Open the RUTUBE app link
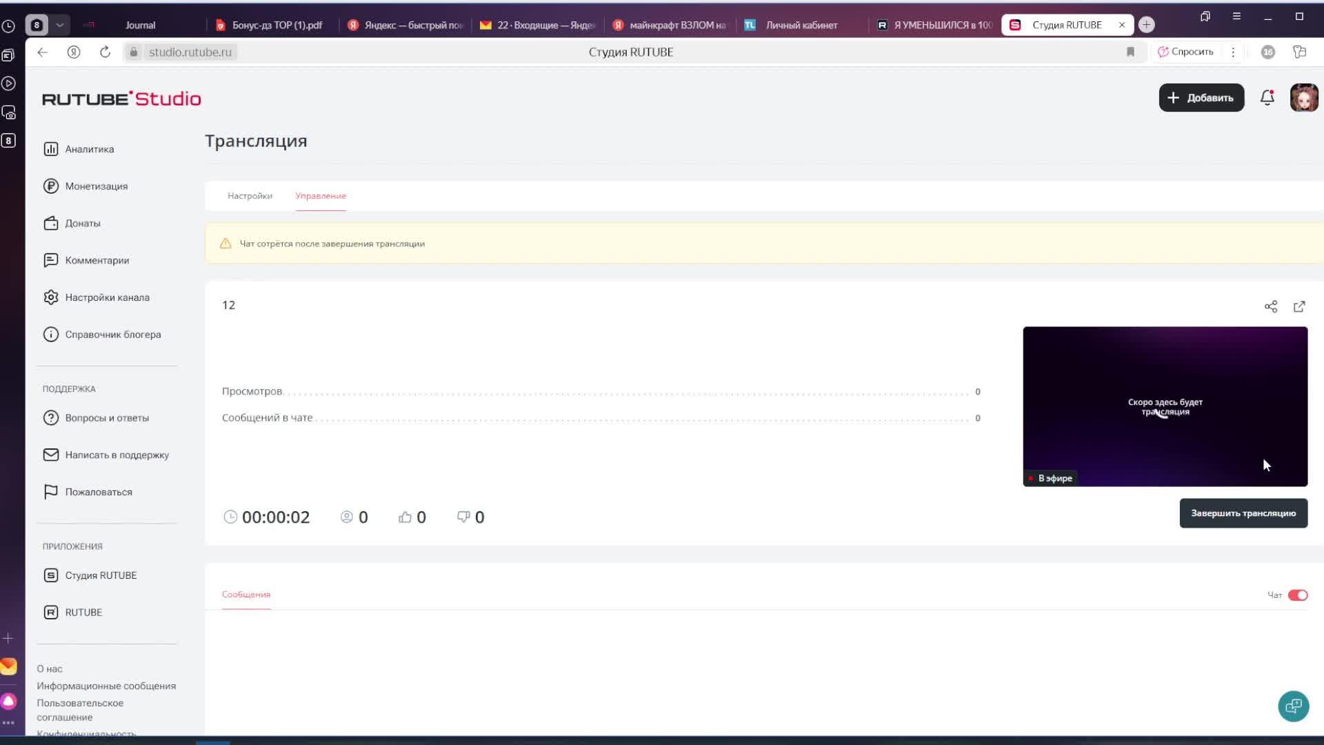Viewport: 1324px width, 745px height. tap(72, 613)
